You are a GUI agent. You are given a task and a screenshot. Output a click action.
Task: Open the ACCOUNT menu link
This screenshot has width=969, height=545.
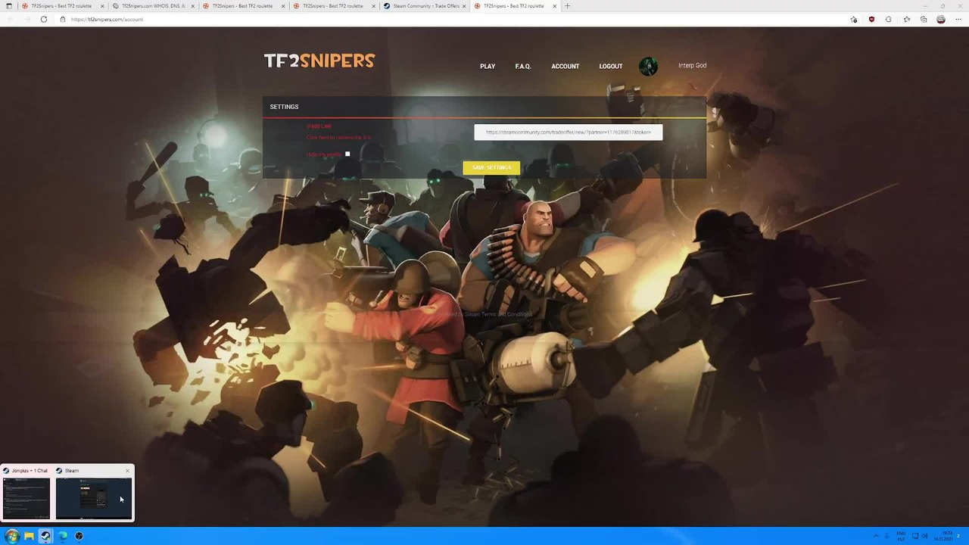566,67
